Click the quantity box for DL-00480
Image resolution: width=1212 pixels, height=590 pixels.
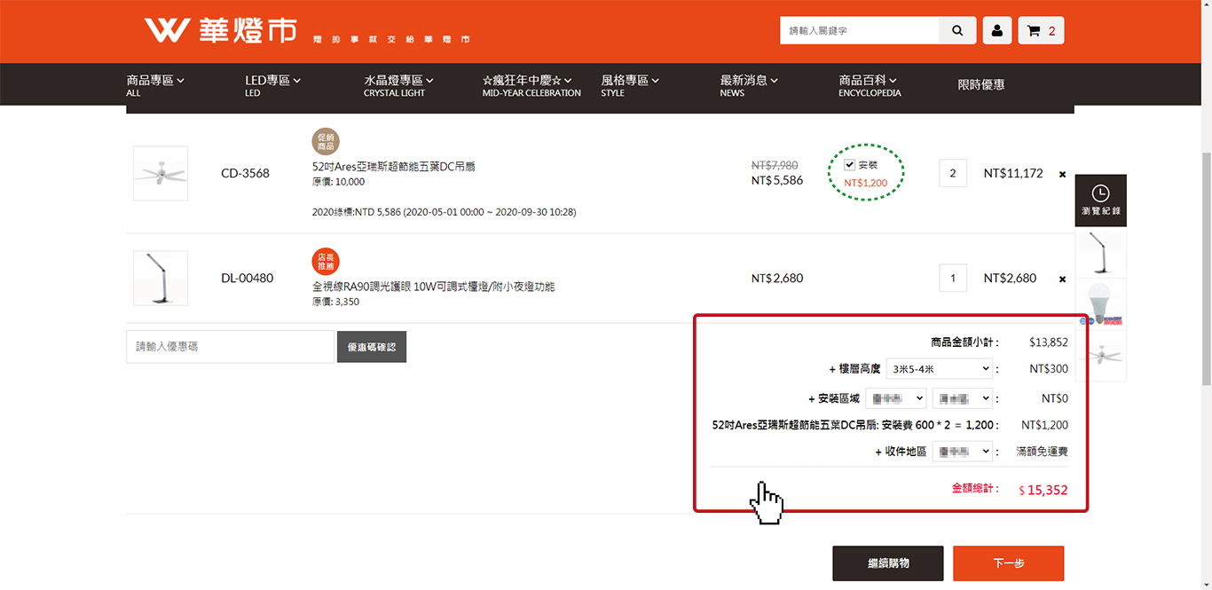pos(953,278)
